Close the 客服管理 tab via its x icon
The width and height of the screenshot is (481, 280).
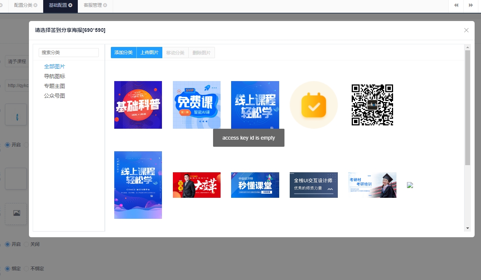tap(105, 5)
